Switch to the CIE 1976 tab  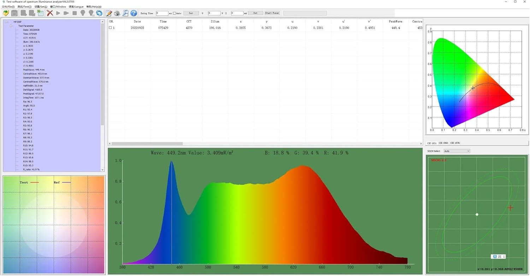pos(455,143)
